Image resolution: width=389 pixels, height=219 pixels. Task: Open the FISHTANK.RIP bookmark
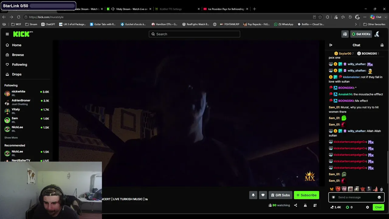coord(230,24)
